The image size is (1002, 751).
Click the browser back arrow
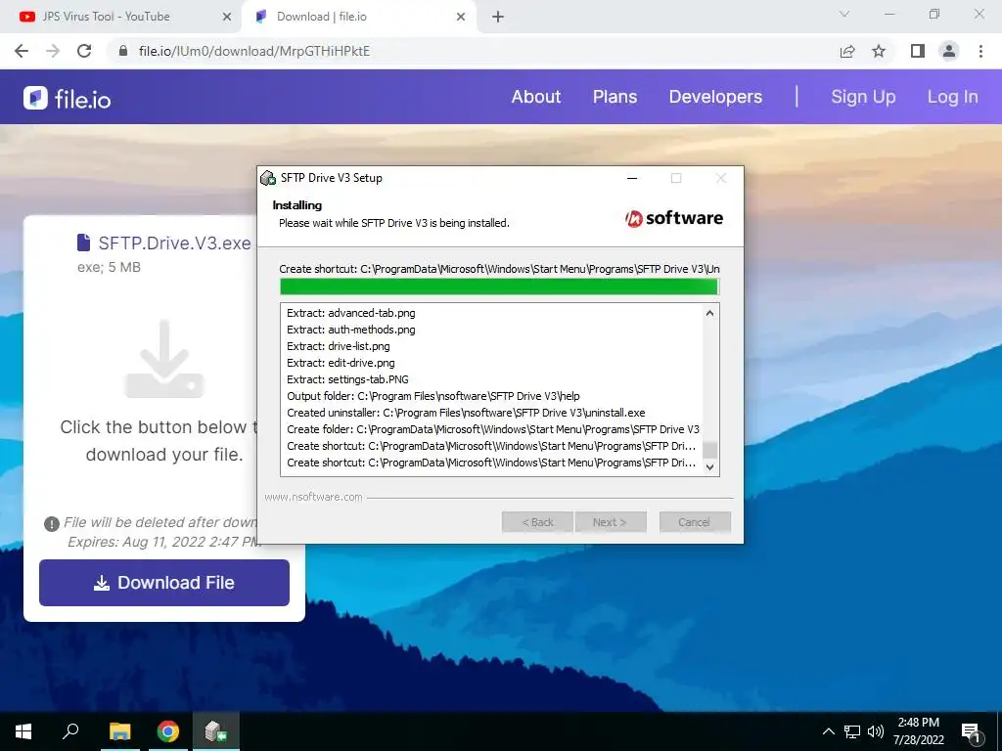(22, 51)
